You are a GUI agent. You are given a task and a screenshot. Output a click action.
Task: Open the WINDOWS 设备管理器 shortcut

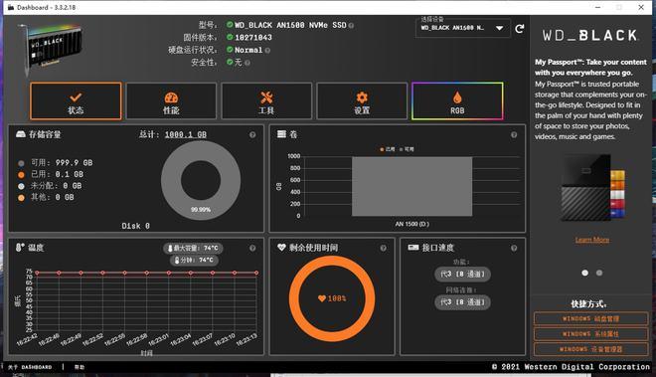590,349
